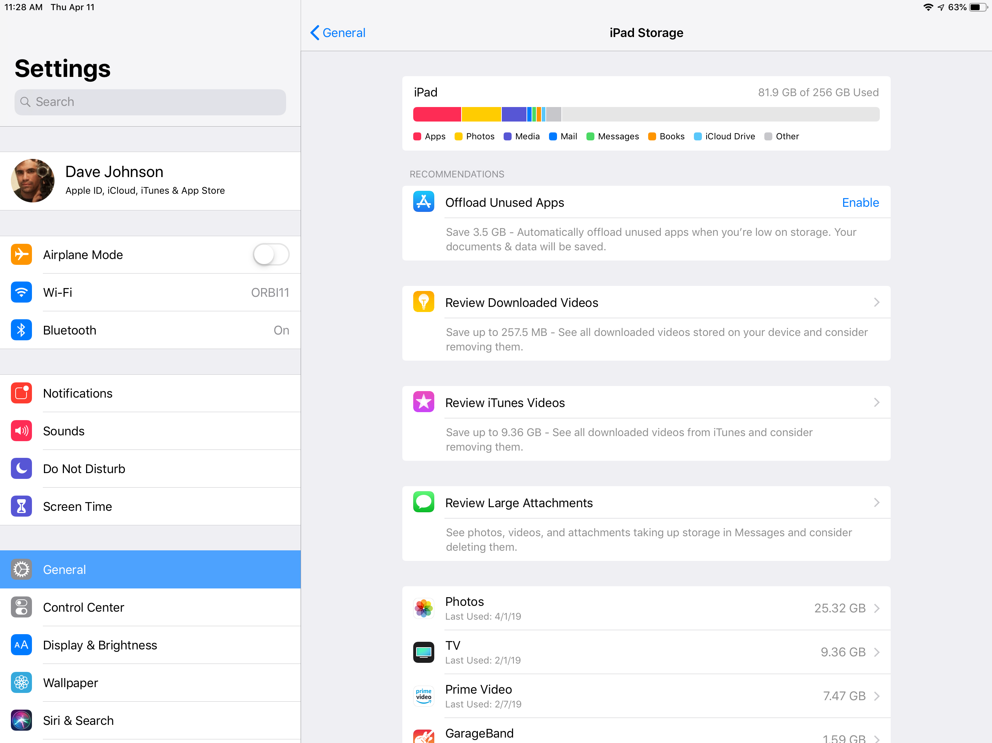Expand Review Large Attachments chevron
992x743 pixels.
tap(877, 502)
